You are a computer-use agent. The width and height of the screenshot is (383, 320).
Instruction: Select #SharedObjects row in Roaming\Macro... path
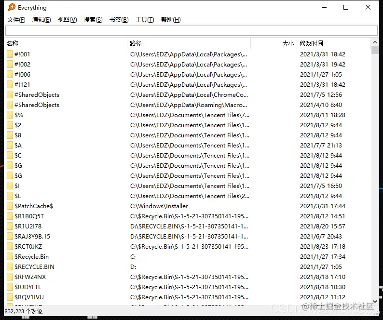[188, 105]
